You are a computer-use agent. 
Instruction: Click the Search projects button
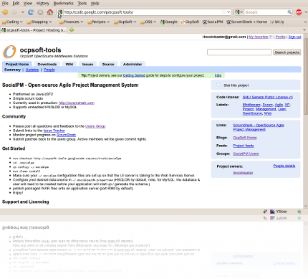[x=287, y=52]
